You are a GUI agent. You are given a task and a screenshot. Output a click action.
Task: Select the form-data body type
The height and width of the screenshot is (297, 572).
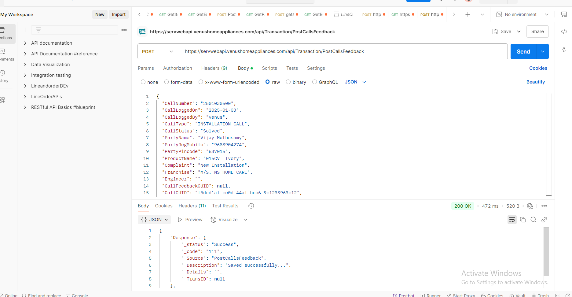[x=167, y=82]
